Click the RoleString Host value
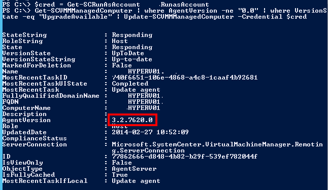This screenshot has height=190, width=328. coord(120,41)
